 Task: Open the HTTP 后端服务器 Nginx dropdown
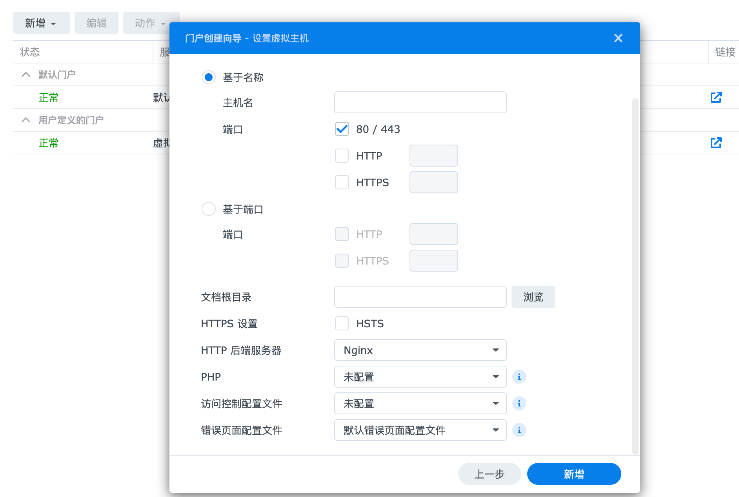click(x=420, y=350)
